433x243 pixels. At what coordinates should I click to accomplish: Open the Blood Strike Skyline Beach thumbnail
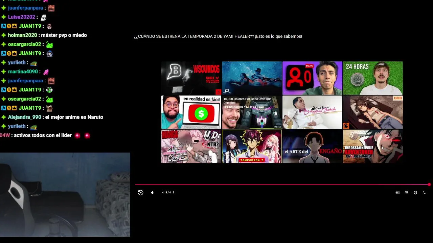coord(312,112)
